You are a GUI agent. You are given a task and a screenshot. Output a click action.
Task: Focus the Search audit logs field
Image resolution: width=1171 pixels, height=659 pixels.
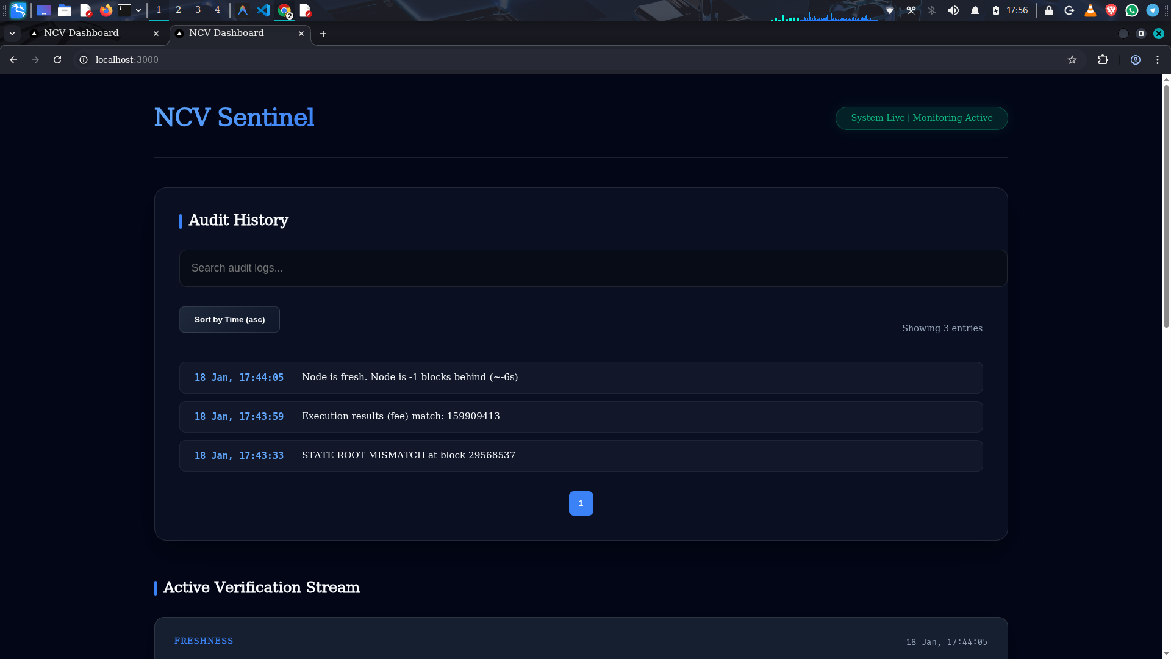tap(592, 268)
